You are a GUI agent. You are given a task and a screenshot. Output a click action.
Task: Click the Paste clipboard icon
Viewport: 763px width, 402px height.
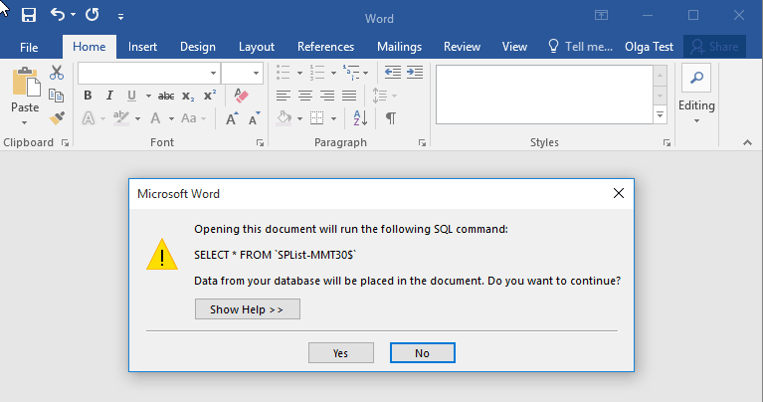26,82
